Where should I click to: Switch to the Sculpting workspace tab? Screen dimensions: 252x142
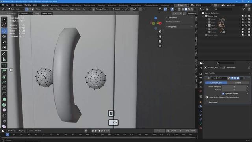pyautogui.click(x=65, y=5)
